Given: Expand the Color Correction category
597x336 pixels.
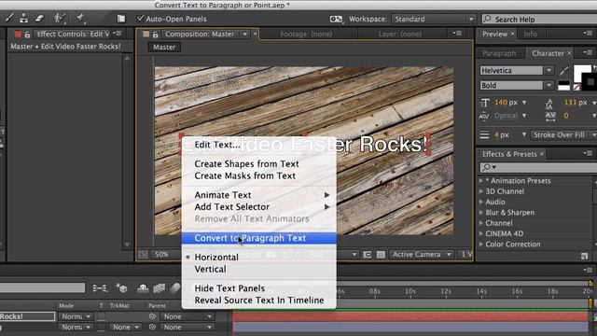Looking at the screenshot, I should click(481, 244).
